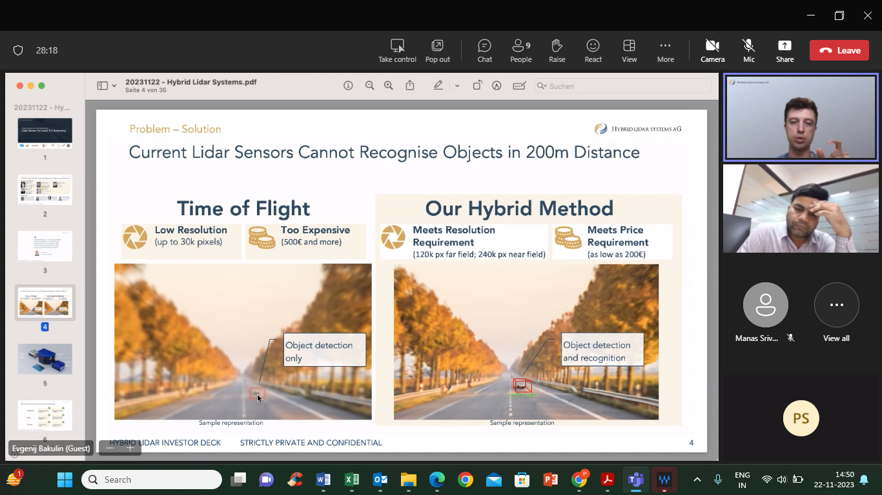The image size is (882, 495).
Task: Raise your hand in the meeting
Action: pos(557,50)
